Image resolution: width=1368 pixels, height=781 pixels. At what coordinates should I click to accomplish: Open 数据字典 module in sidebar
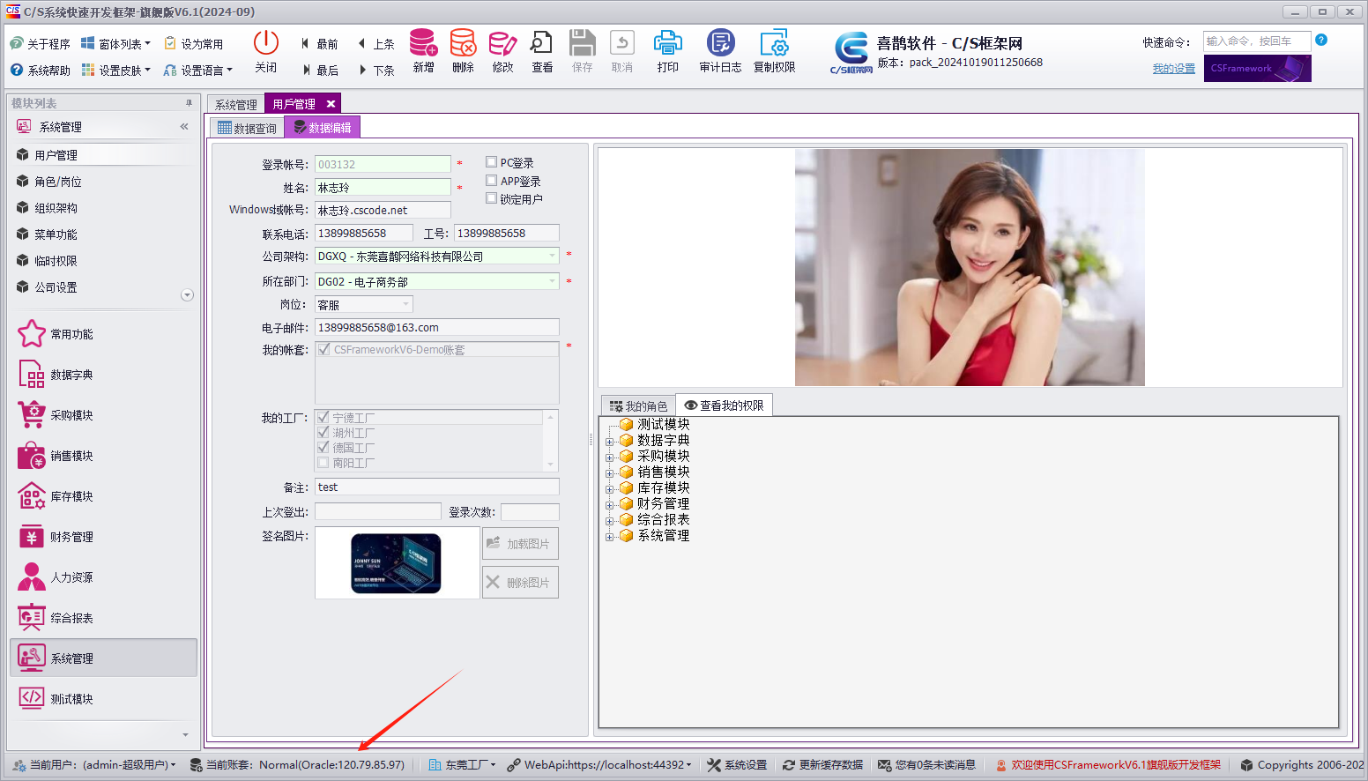[103, 375]
